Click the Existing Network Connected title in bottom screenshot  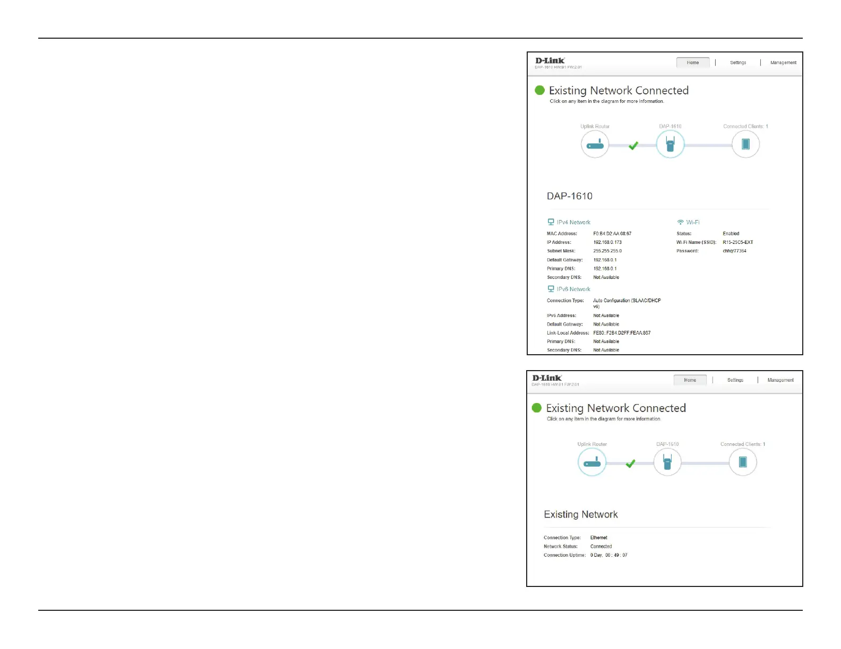616,408
